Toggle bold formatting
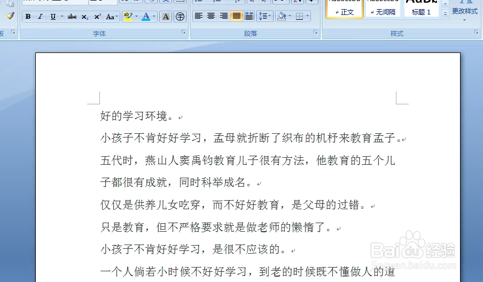This screenshot has height=282, width=483. click(28, 17)
